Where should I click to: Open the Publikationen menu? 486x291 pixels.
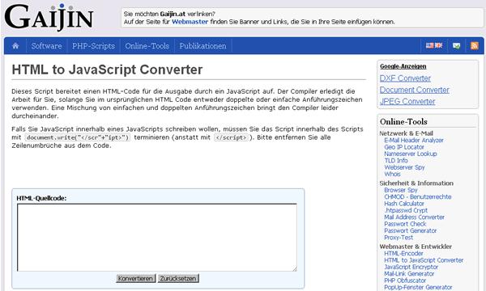[202, 46]
